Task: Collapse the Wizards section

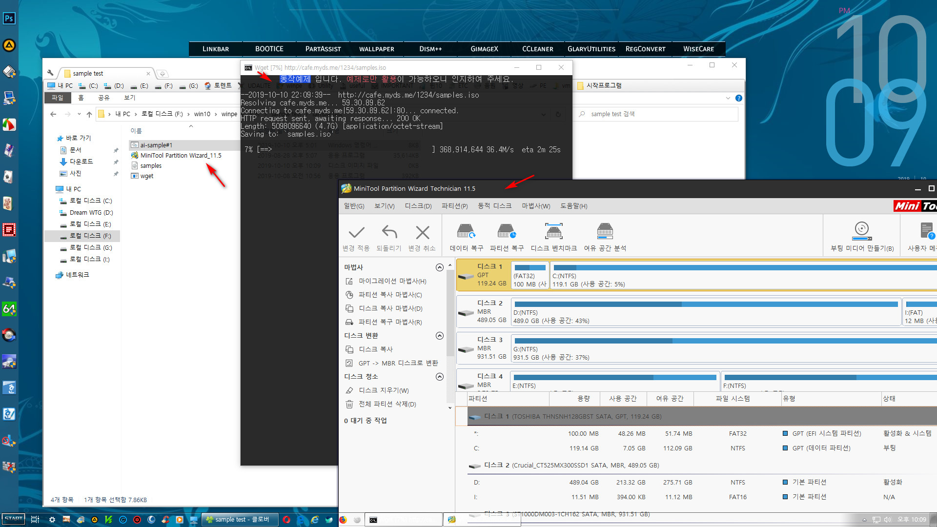Action: tap(439, 267)
